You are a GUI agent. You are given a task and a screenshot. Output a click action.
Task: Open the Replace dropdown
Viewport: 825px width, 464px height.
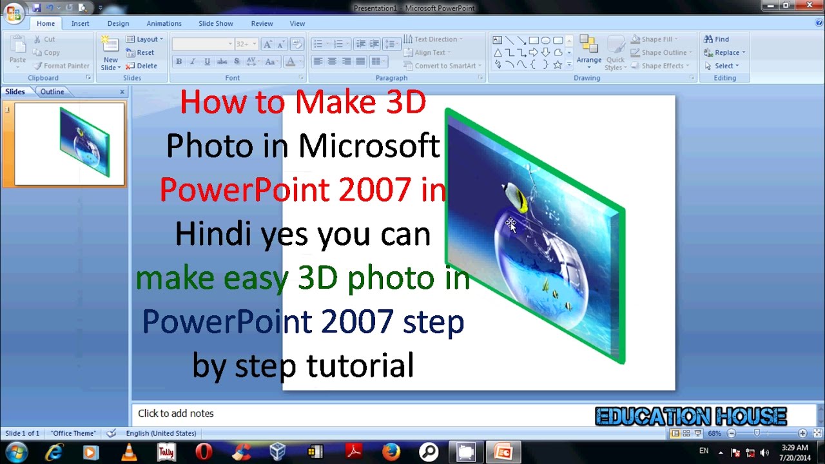[x=724, y=52]
